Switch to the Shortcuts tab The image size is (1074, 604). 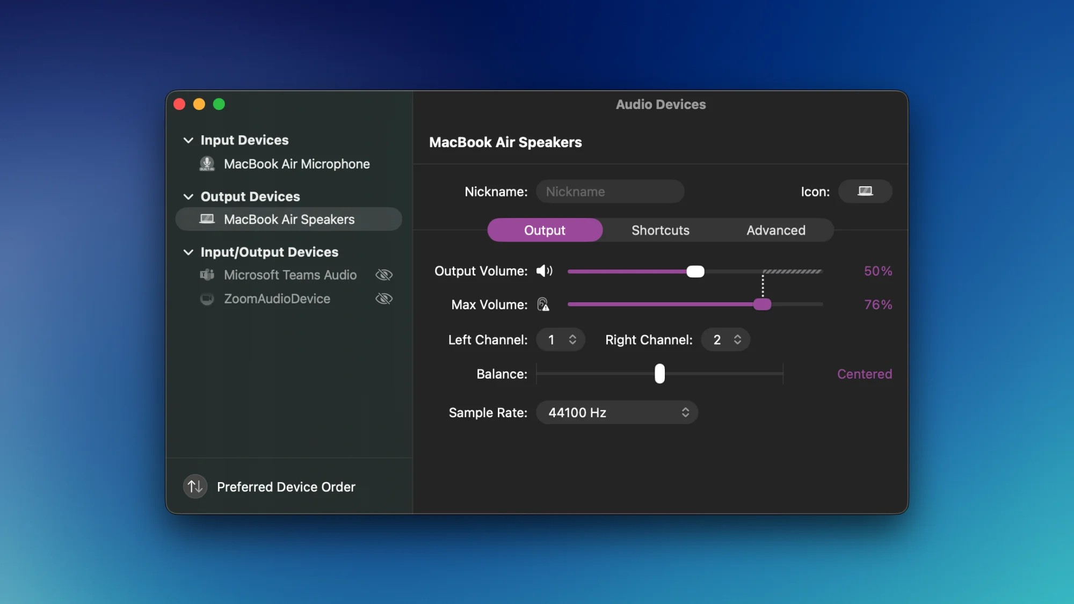tap(660, 230)
